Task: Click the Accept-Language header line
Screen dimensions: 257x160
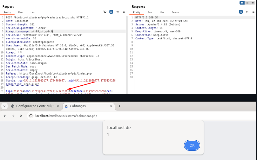Action: click(x=29, y=31)
